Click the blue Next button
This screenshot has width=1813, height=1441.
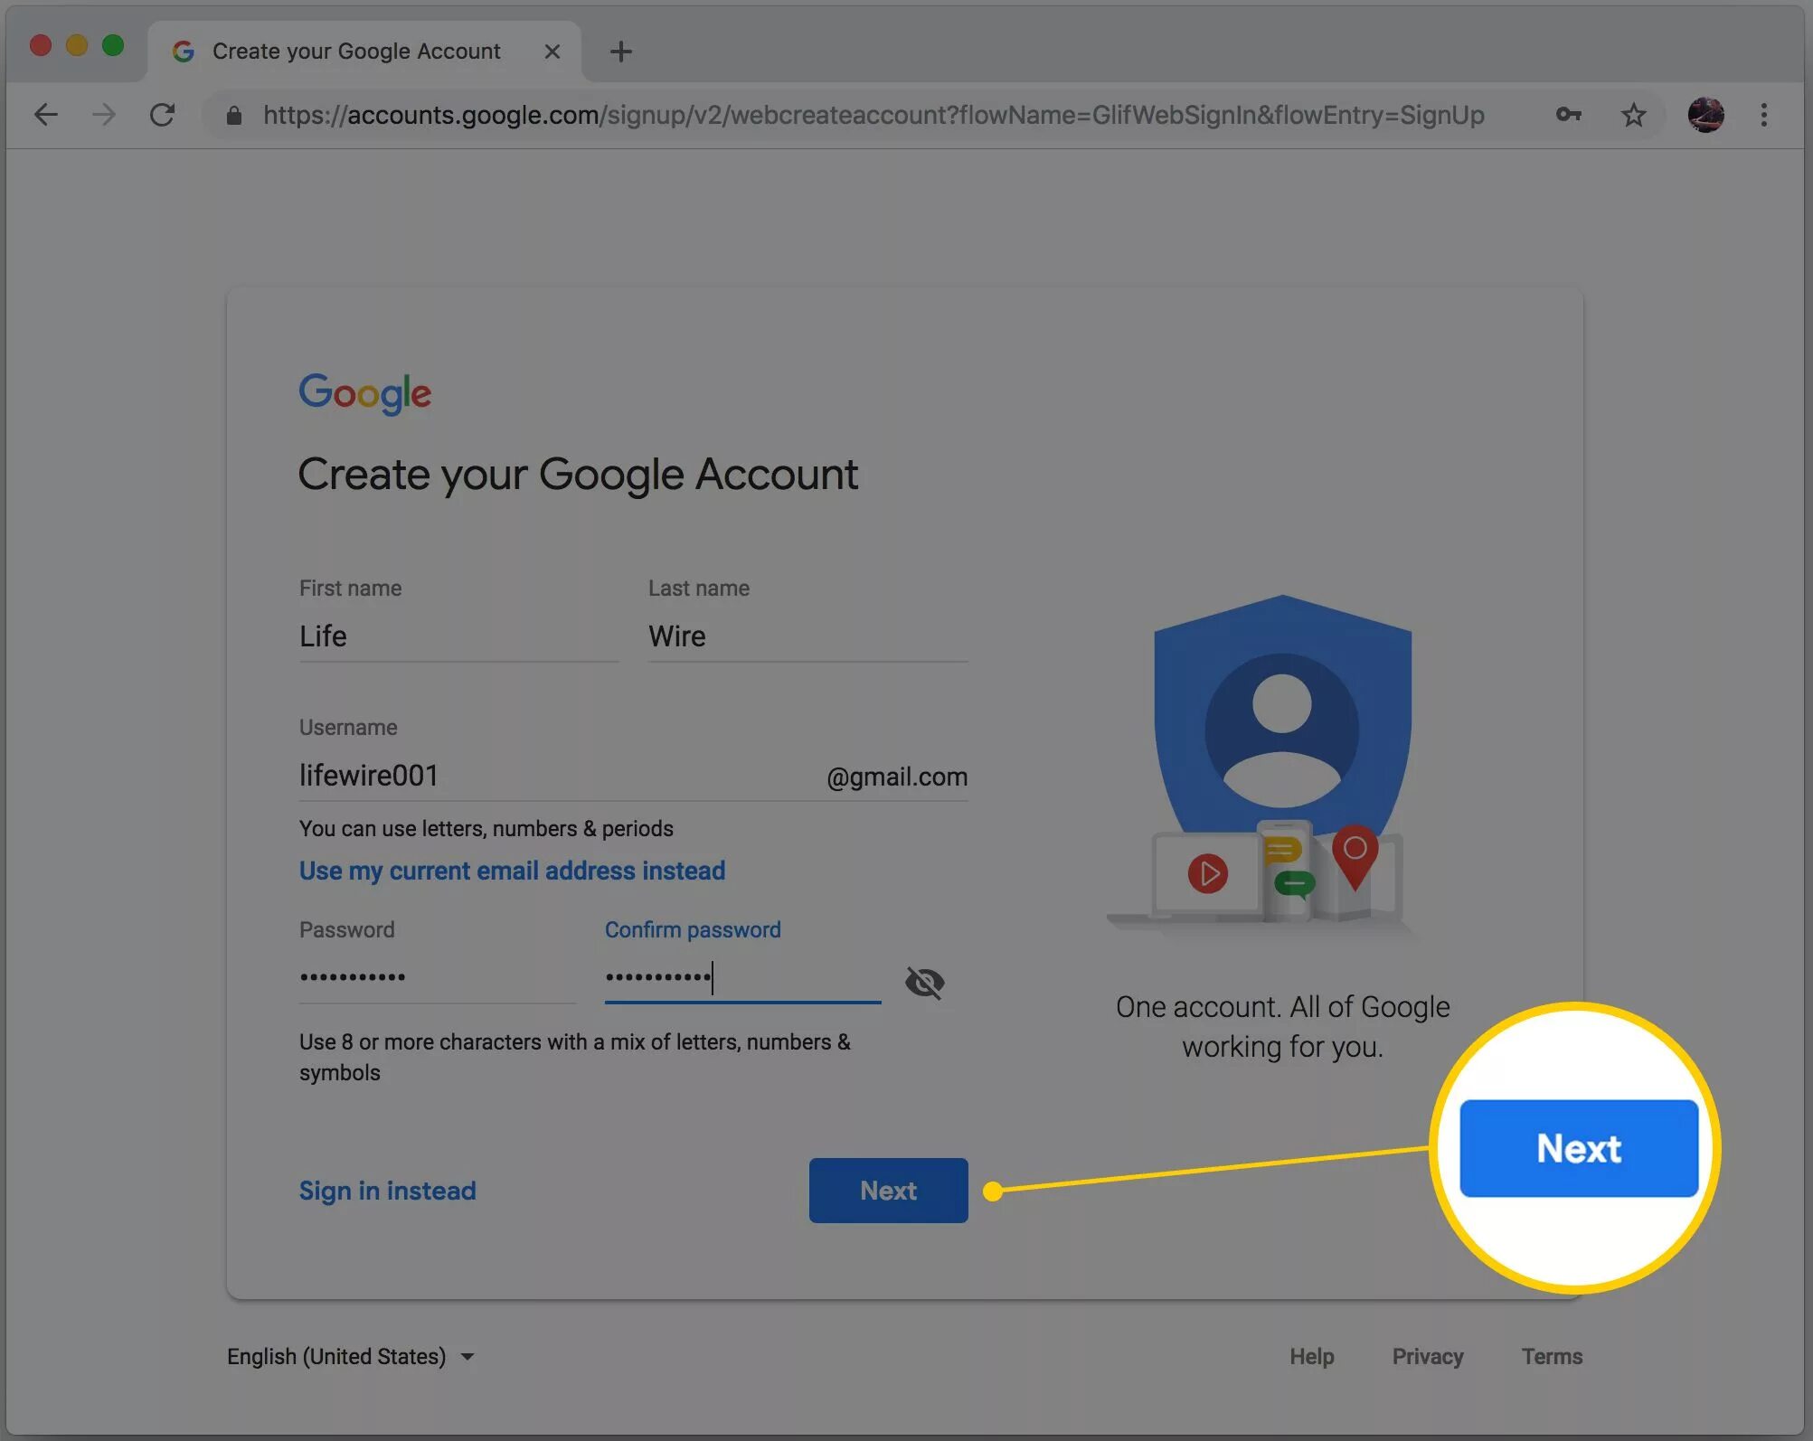[888, 1190]
